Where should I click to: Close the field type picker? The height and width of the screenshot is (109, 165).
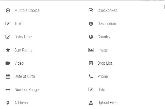pyautogui.click(x=164, y=7)
